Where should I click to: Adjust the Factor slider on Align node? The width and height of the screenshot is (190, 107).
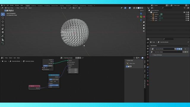pyautogui.click(x=54, y=85)
